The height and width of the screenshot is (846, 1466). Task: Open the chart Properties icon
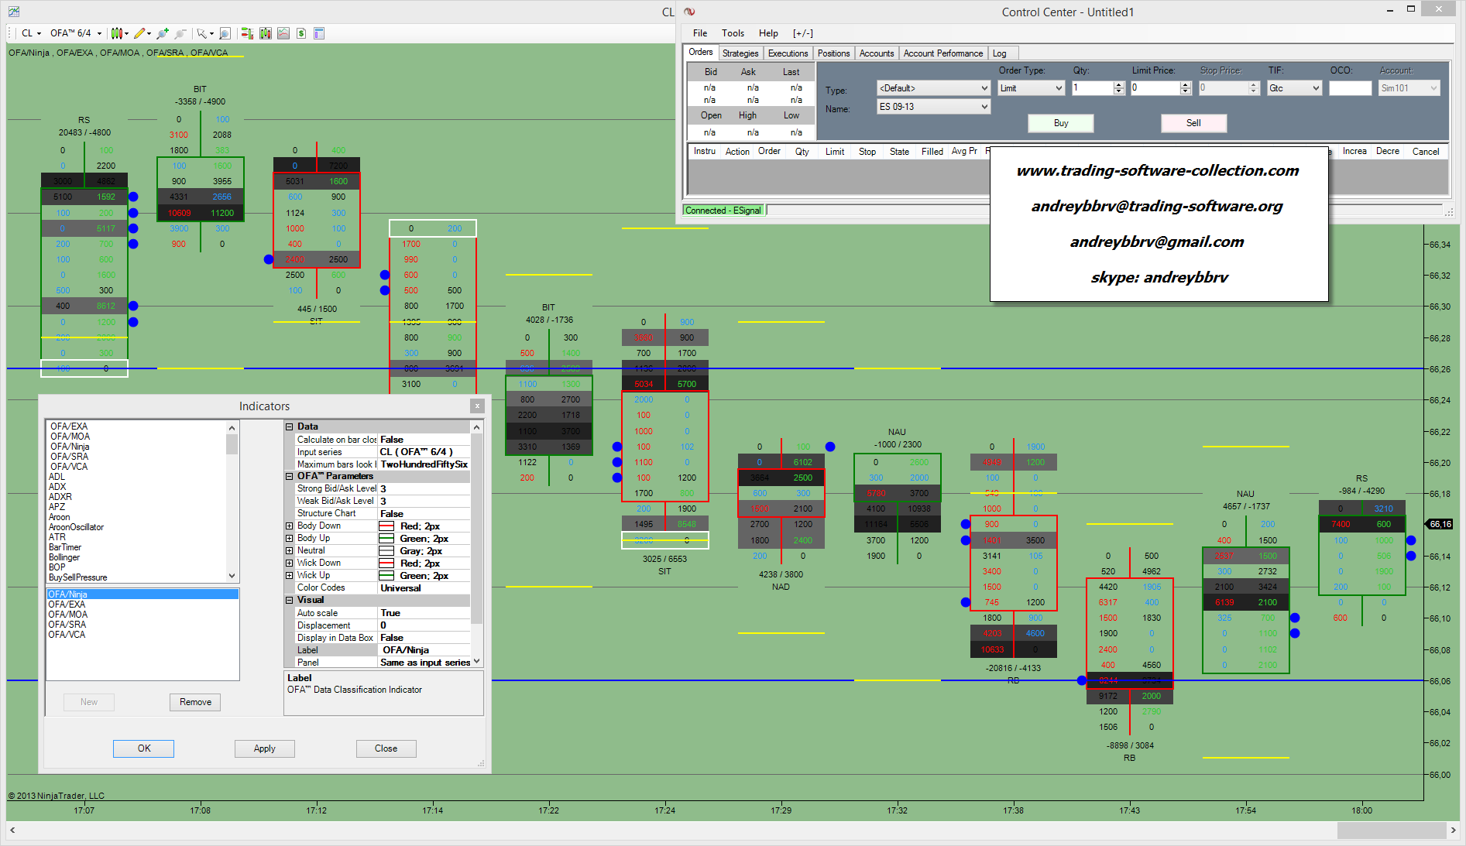[319, 33]
